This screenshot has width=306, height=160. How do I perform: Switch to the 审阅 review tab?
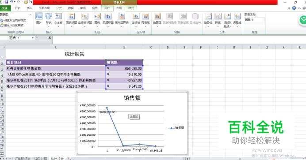tap(83, 8)
